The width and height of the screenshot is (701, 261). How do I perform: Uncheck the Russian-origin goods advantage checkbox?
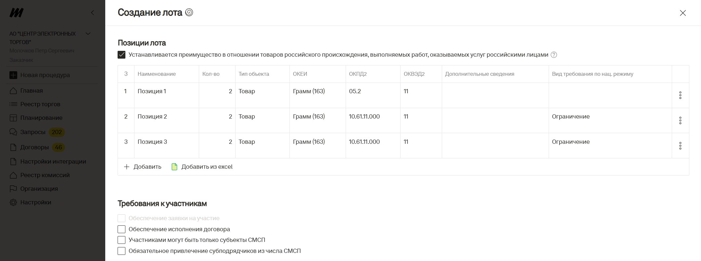point(121,55)
